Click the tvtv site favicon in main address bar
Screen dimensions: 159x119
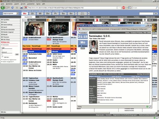point(26,8)
